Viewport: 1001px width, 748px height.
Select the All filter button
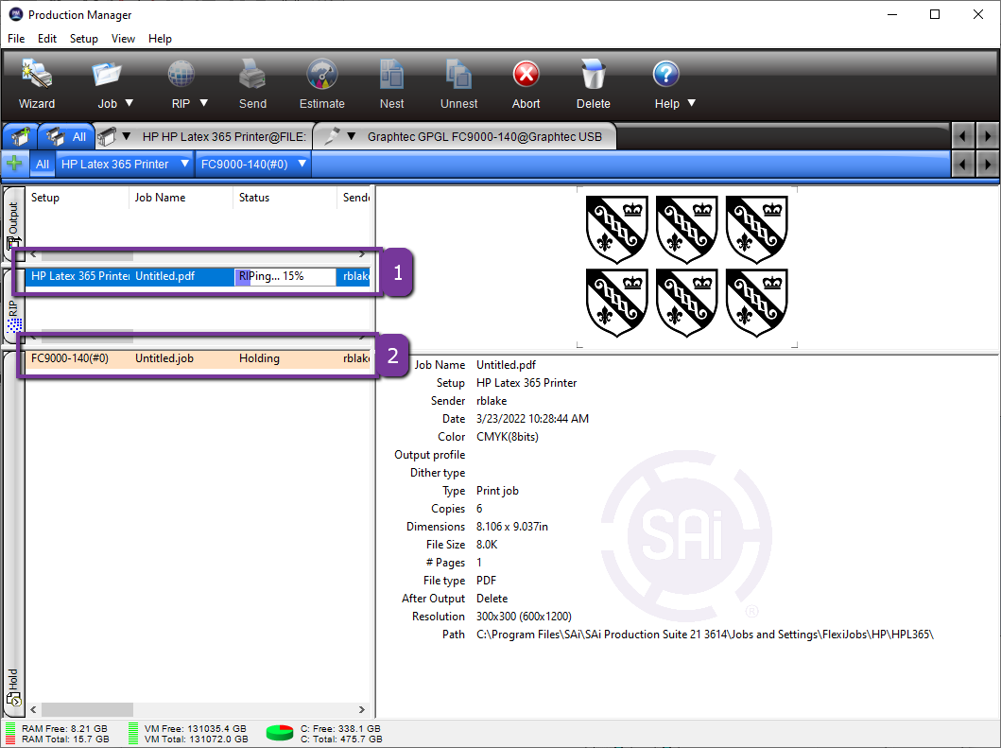43,164
